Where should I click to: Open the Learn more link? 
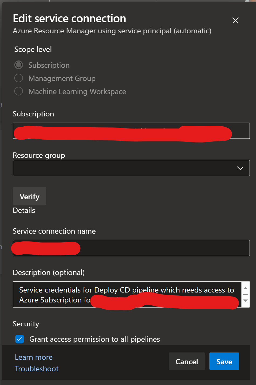pyautogui.click(x=33, y=357)
